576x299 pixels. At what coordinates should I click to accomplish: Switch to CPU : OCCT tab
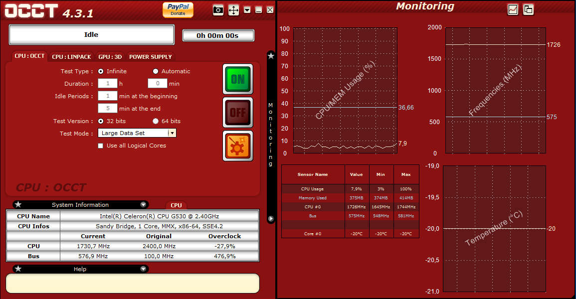click(29, 56)
